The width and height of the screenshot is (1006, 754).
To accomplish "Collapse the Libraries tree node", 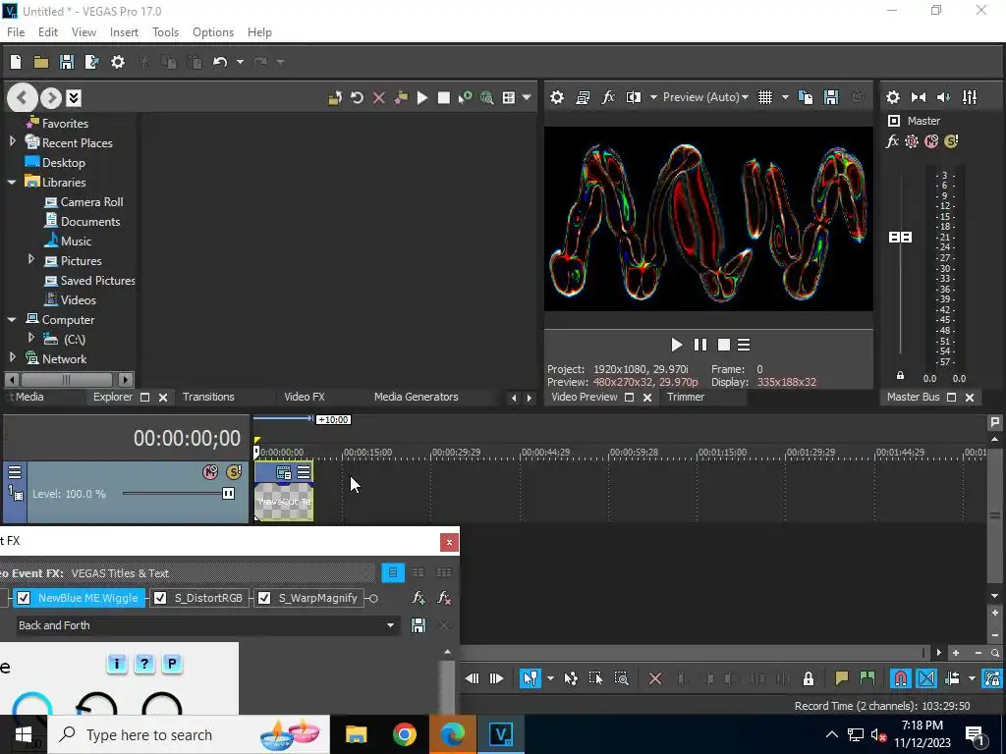I will [12, 182].
